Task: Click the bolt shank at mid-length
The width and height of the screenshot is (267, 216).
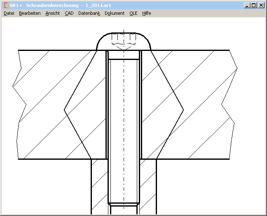Action: (x=124, y=123)
